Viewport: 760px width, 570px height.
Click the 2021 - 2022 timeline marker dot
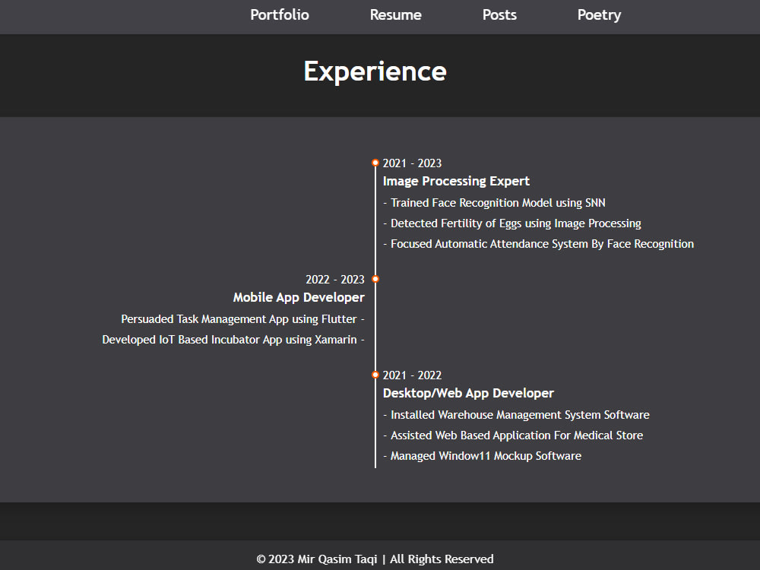point(375,374)
